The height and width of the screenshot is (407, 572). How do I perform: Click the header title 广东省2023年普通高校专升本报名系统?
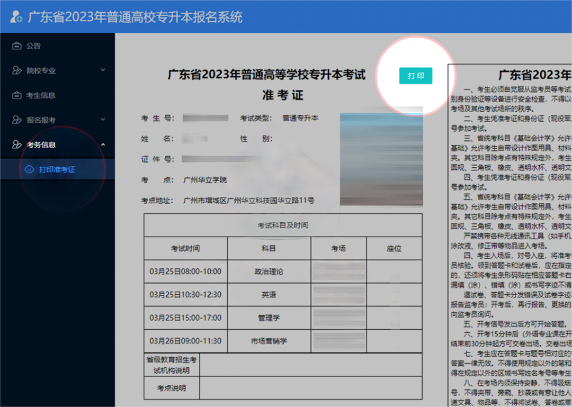click(135, 17)
